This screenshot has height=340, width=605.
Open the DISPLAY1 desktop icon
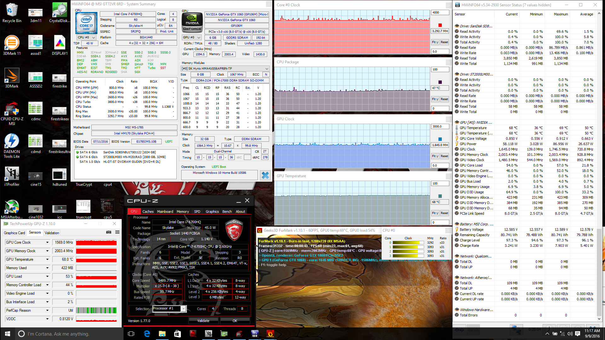60,45
